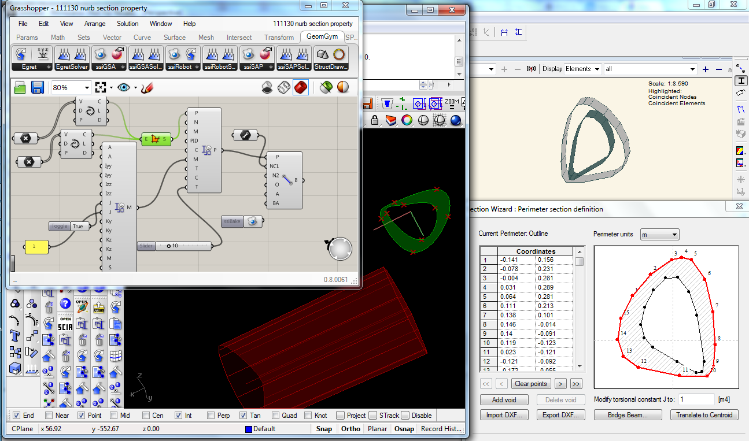Click the orange preview mesh quality icon
Image resolution: width=749 pixels, height=441 pixels.
point(343,87)
